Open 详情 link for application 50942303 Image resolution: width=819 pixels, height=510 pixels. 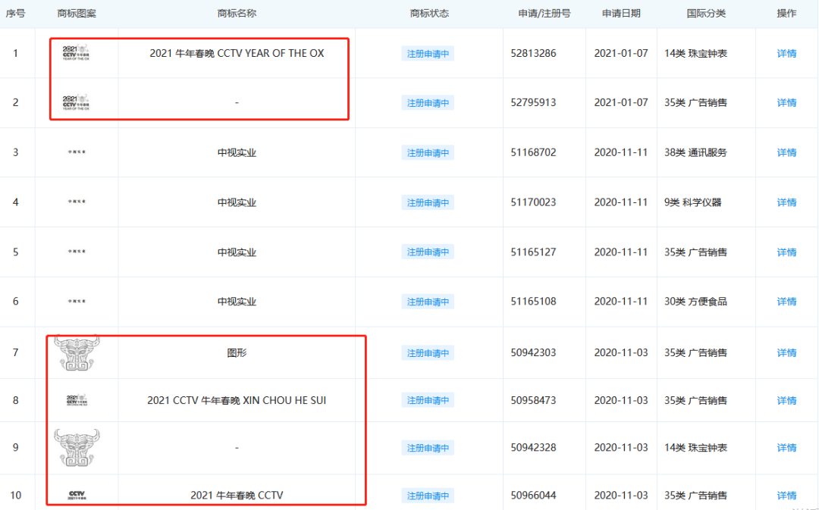[786, 353]
